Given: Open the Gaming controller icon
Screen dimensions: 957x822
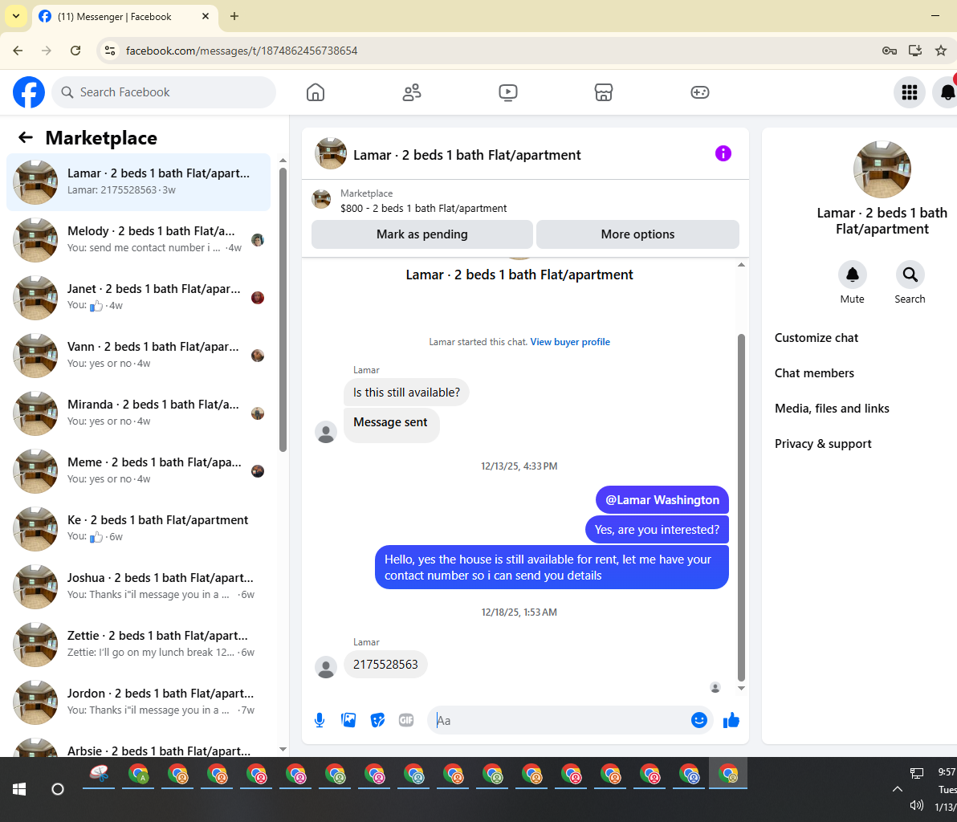Looking at the screenshot, I should pos(699,92).
